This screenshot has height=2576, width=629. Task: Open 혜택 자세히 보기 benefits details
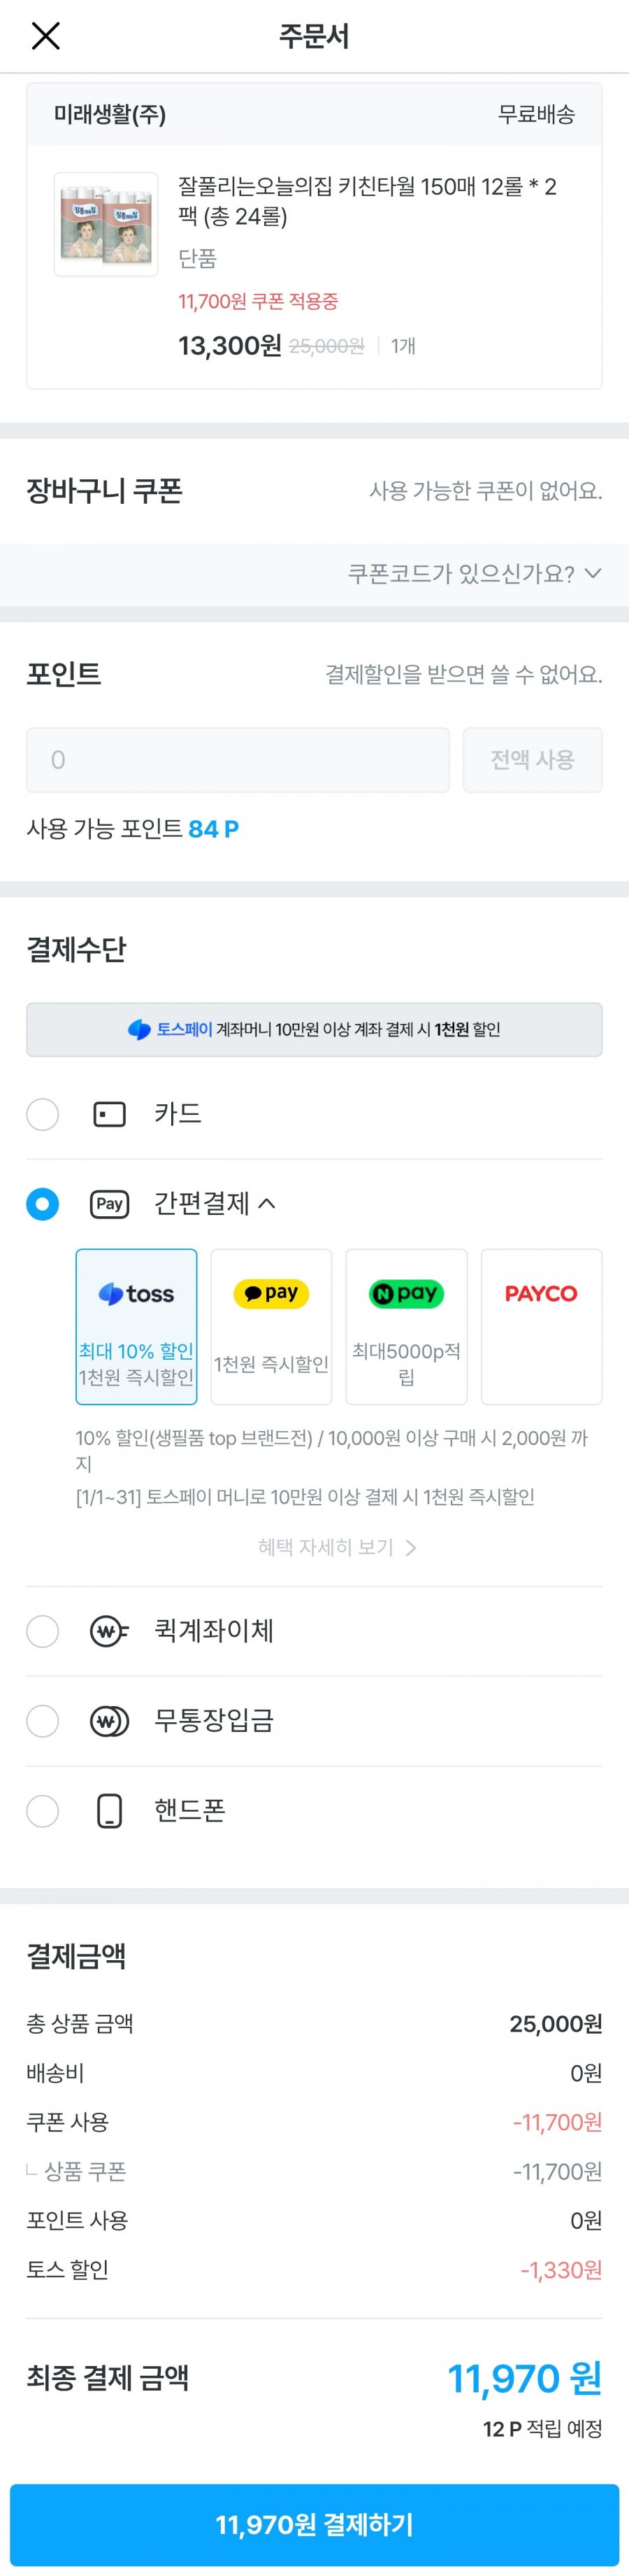336,1547
